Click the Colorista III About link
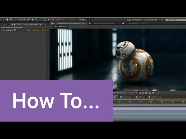The height and width of the screenshot is (139, 186). click(x=44, y=30)
